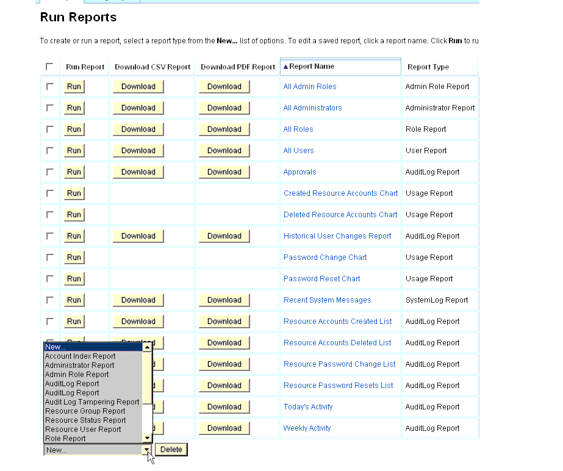
Task: Open the Today's Activity report link
Action: (308, 407)
